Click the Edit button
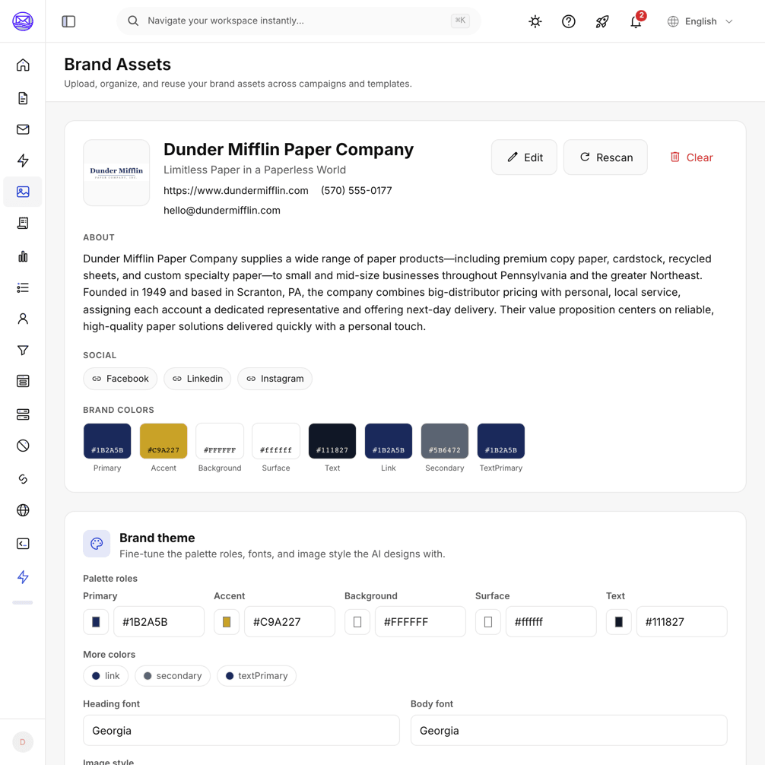 click(524, 157)
